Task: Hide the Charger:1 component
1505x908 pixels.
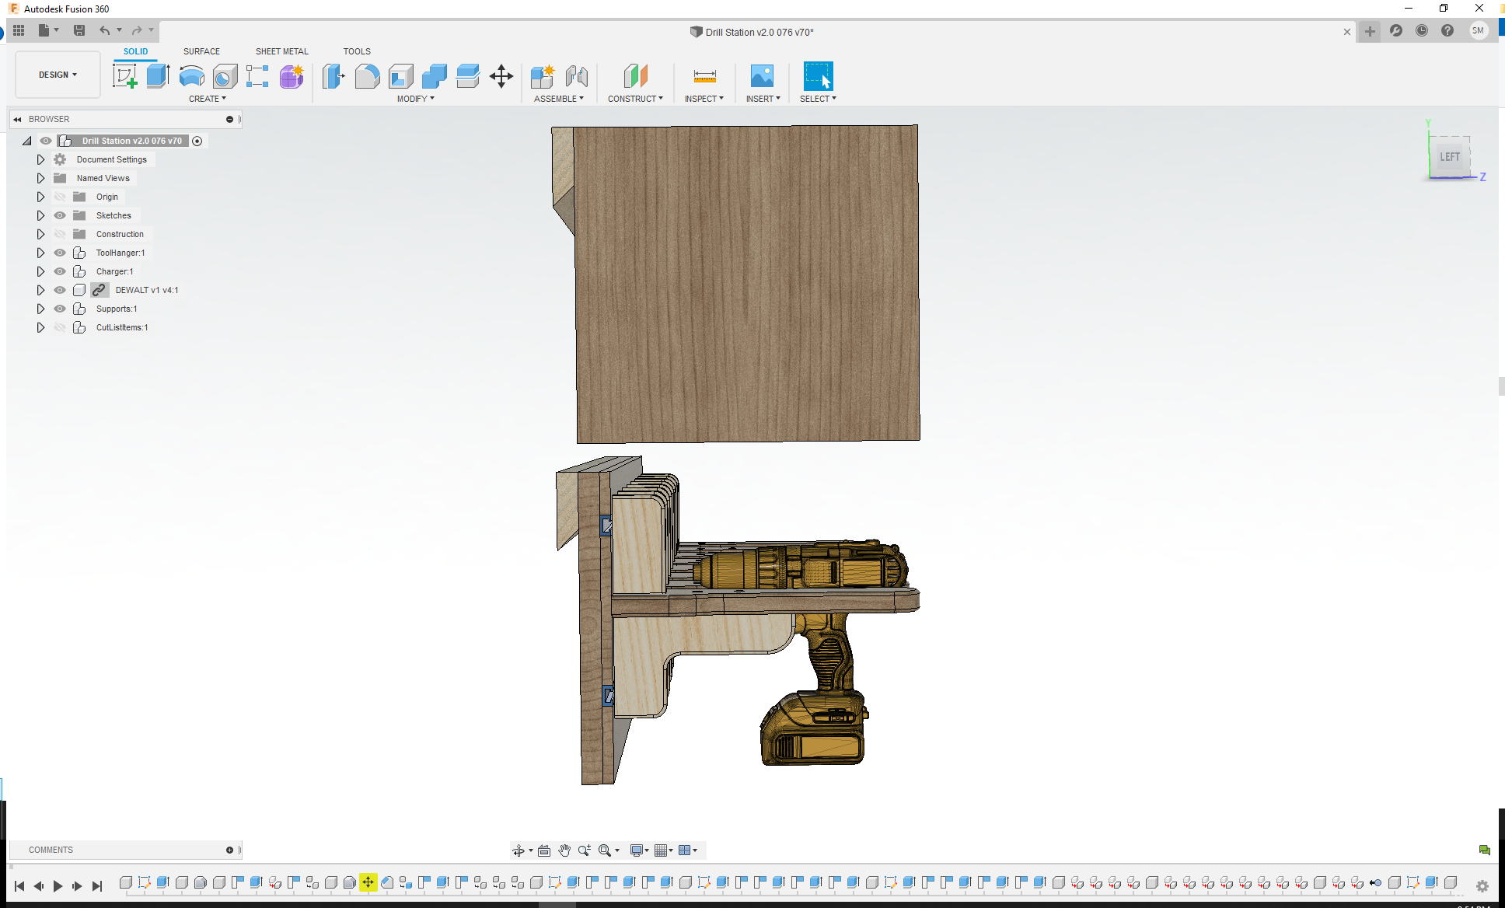Action: point(60,271)
